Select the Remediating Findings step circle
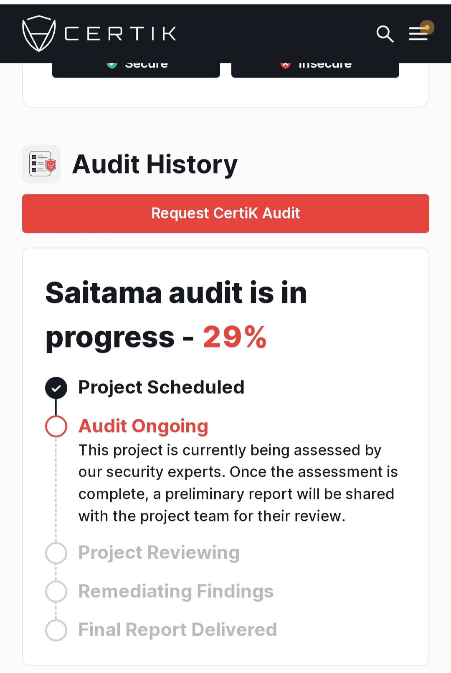 56,591
